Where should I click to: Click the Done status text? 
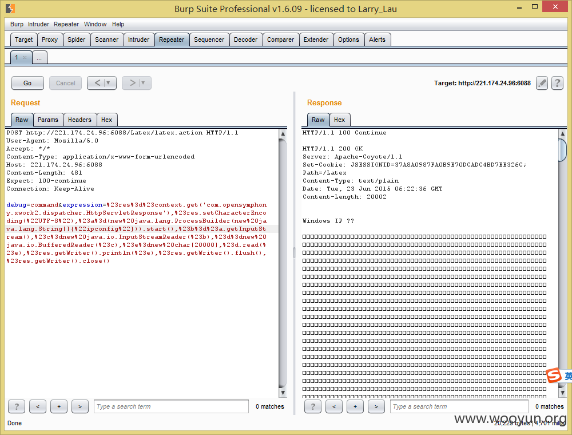(x=15, y=424)
